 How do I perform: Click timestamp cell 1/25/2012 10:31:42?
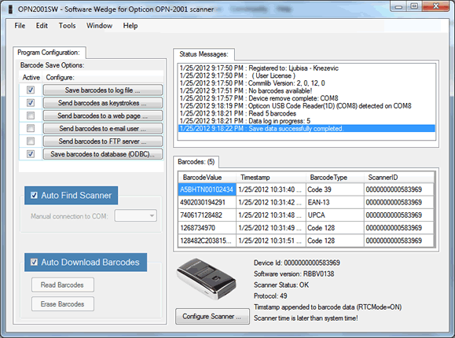(271, 202)
